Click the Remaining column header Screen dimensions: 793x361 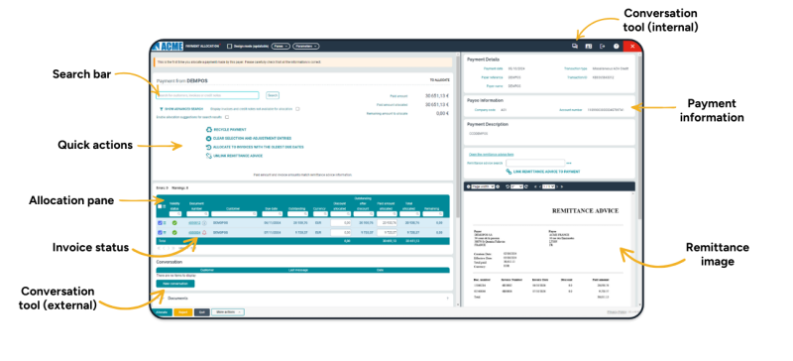coord(432,208)
